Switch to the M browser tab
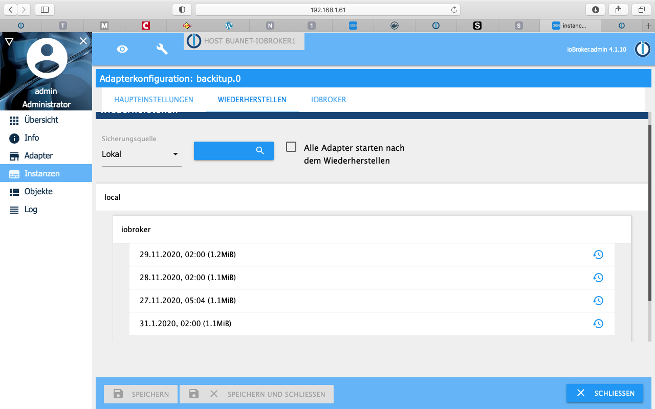Viewport: 655px width, 409px height. (x=104, y=26)
